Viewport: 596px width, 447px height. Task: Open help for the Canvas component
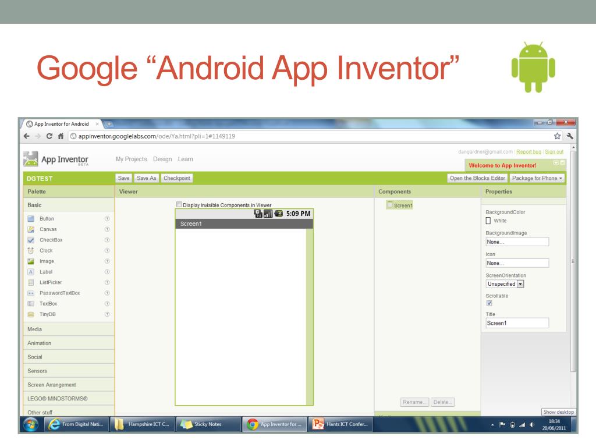pyautogui.click(x=107, y=229)
